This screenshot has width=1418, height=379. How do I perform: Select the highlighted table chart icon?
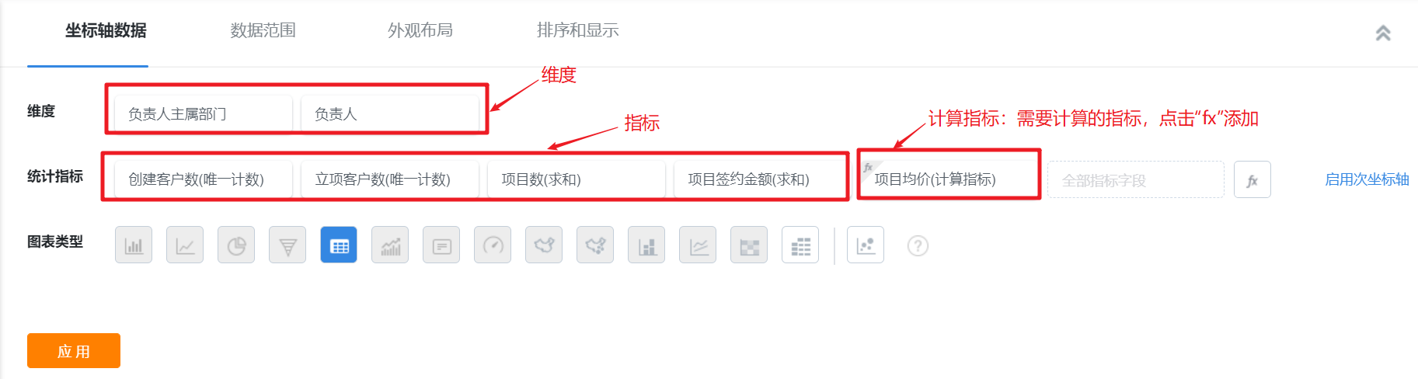[339, 245]
